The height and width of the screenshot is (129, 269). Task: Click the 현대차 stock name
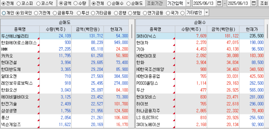click(142, 43)
